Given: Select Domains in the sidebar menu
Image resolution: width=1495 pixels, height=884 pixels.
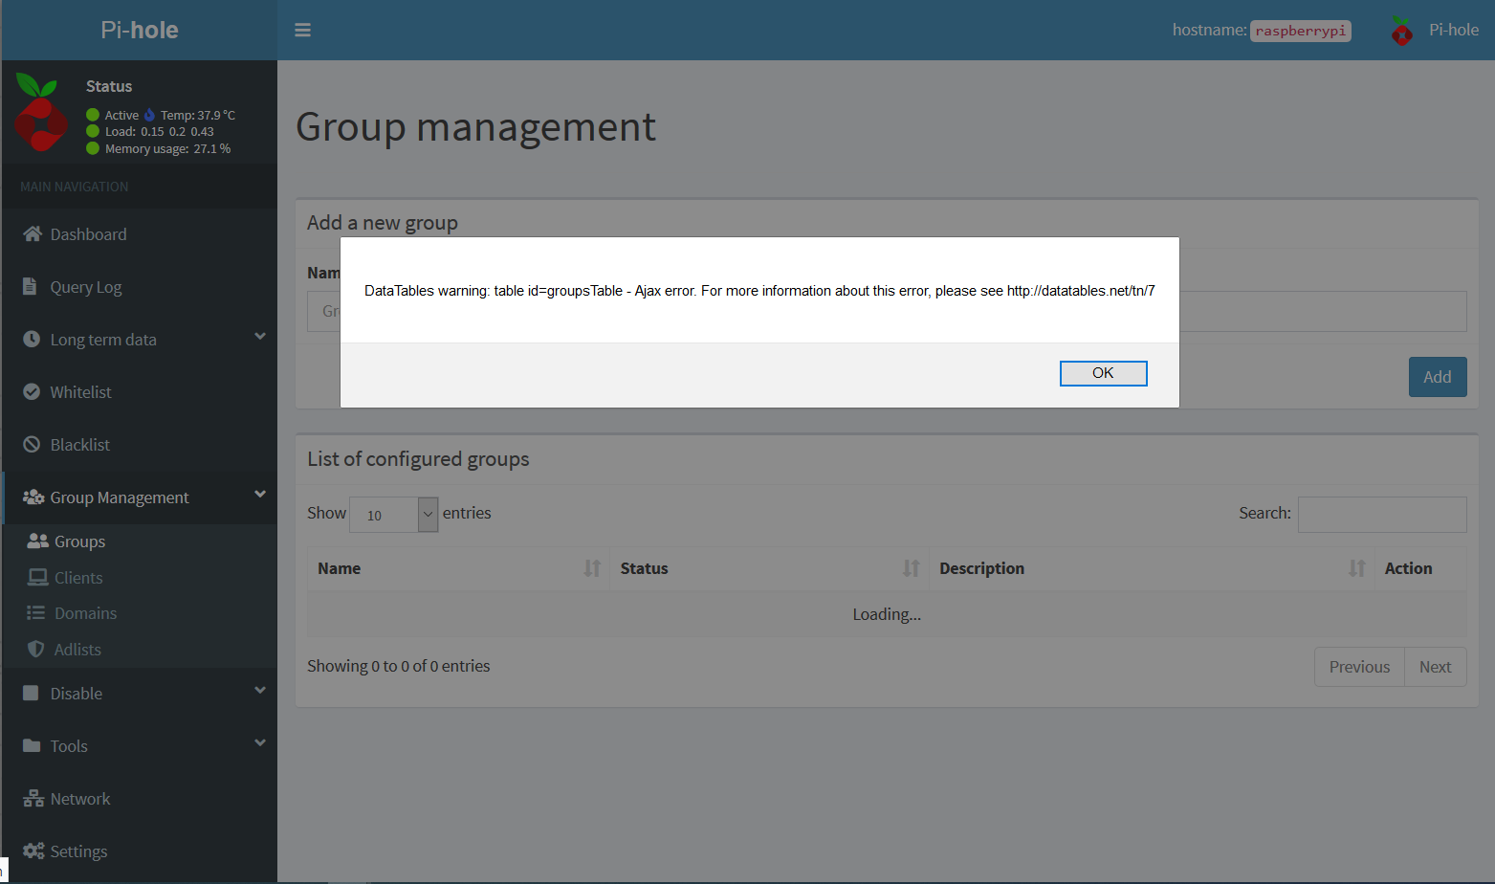Looking at the screenshot, I should 84,612.
